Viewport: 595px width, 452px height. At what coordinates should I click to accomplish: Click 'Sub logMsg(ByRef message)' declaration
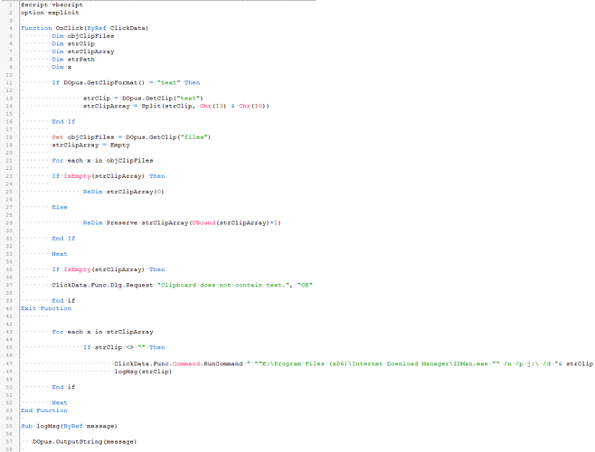coord(69,426)
